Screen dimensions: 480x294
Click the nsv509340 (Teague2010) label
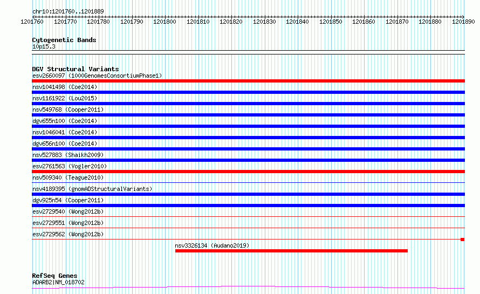(x=68, y=177)
